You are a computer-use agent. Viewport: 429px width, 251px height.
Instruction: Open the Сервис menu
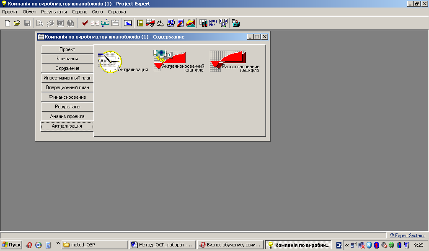point(79,12)
